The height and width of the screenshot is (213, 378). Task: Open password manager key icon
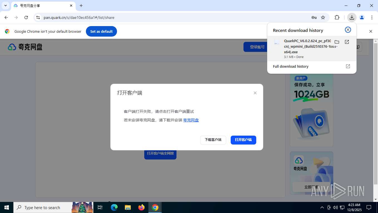coord(314,17)
